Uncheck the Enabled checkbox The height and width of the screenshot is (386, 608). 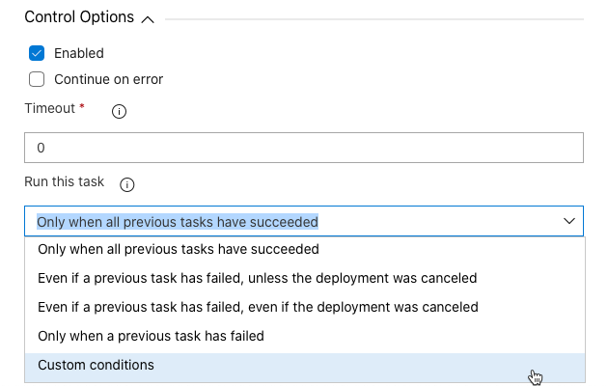37,53
